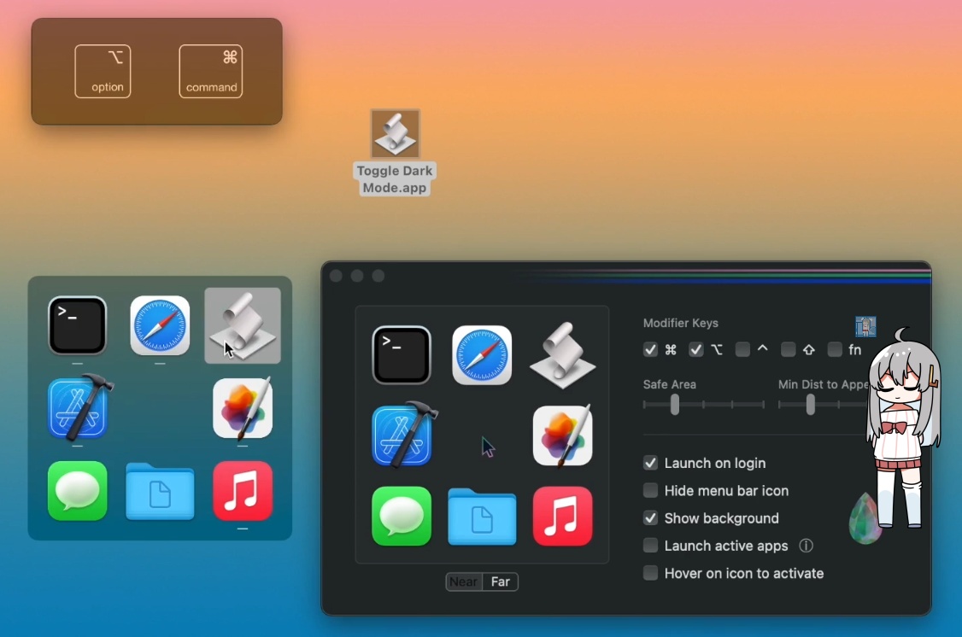Select Xcode slot in settings preview grid
The image size is (962, 637).
point(404,434)
